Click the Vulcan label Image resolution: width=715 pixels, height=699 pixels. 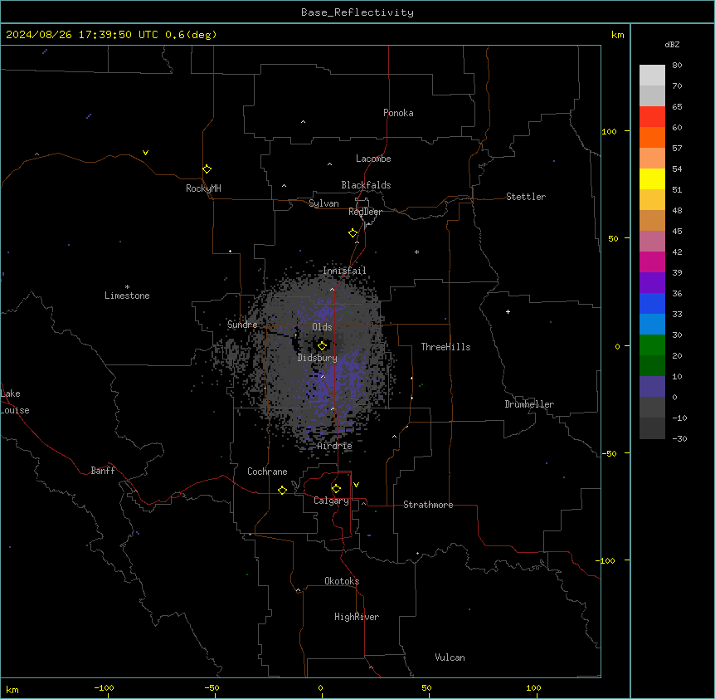tap(450, 657)
